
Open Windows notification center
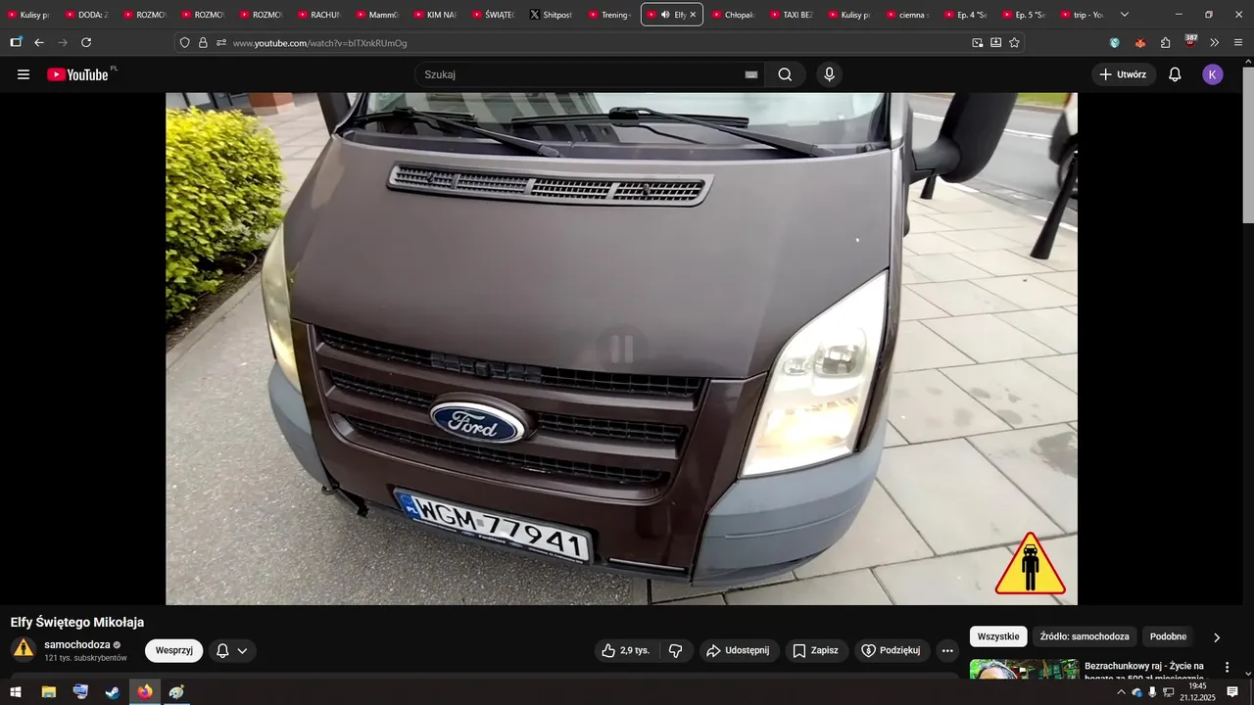(1232, 692)
